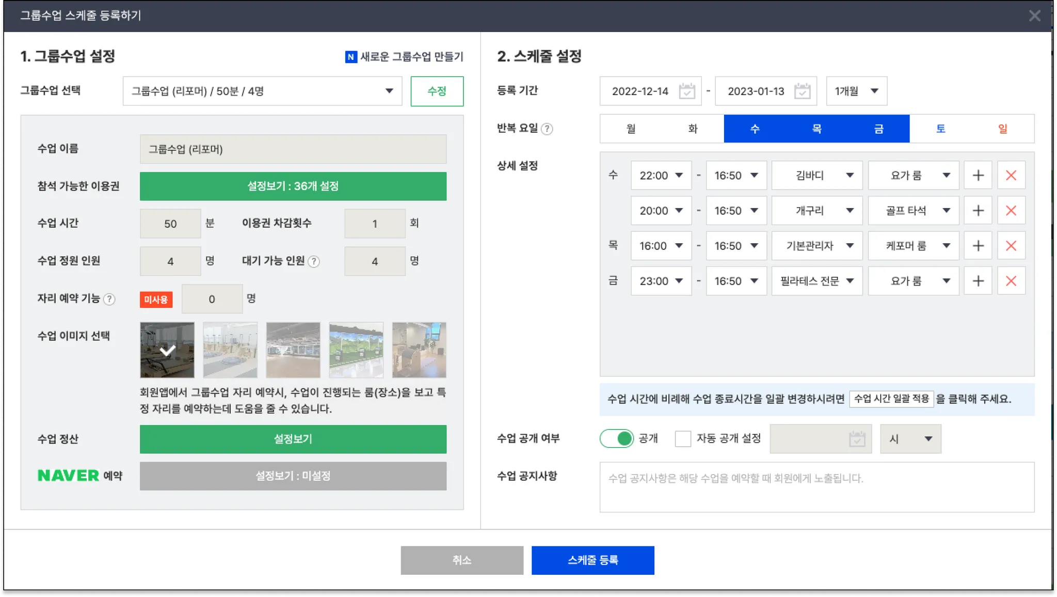The height and width of the screenshot is (597, 1057).
Task: Select 월 (Monday) in repeat days
Action: (631, 129)
